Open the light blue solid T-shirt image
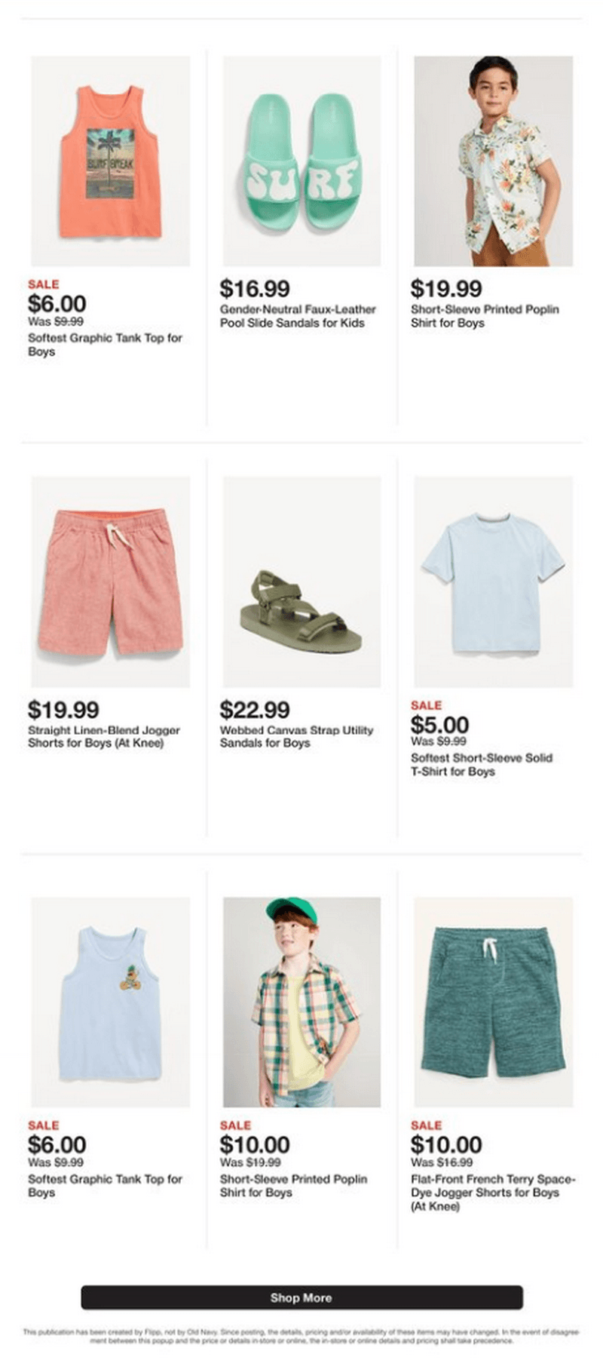Viewport: 603px width, 1360px height. [x=494, y=581]
